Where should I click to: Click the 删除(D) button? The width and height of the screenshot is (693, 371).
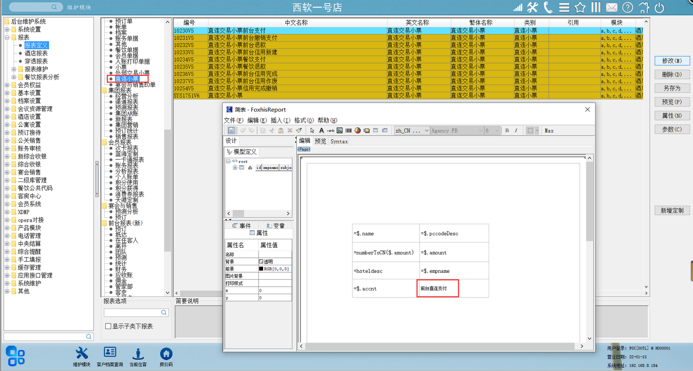tap(672, 74)
